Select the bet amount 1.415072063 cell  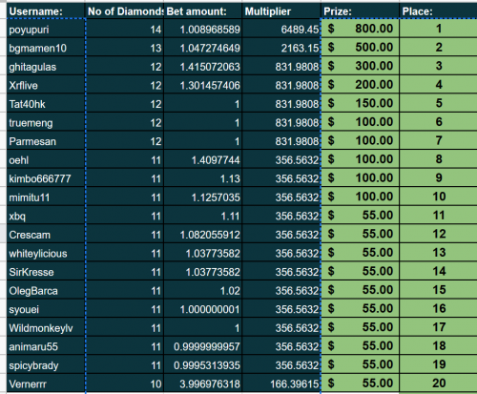click(x=203, y=66)
